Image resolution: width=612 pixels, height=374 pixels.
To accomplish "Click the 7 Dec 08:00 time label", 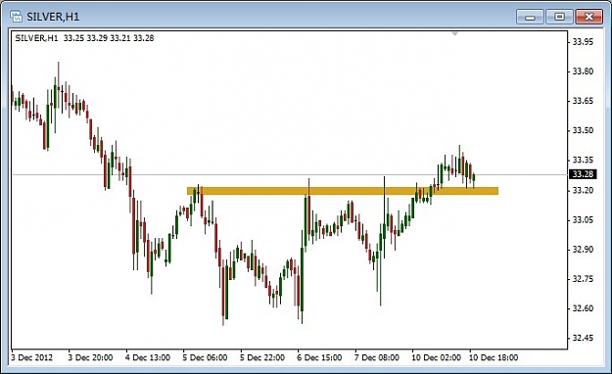I will pyautogui.click(x=377, y=357).
